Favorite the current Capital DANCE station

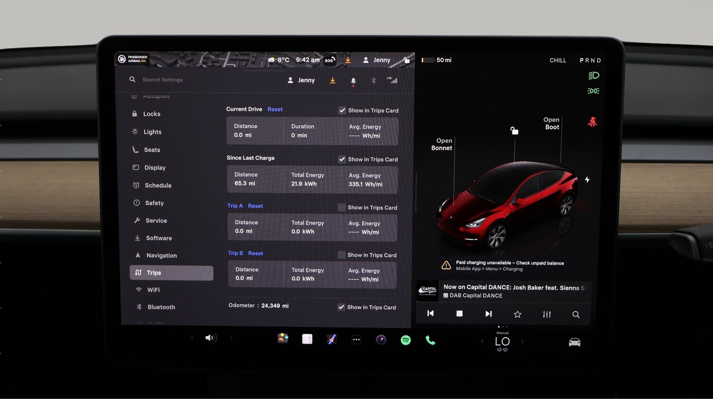tap(517, 314)
